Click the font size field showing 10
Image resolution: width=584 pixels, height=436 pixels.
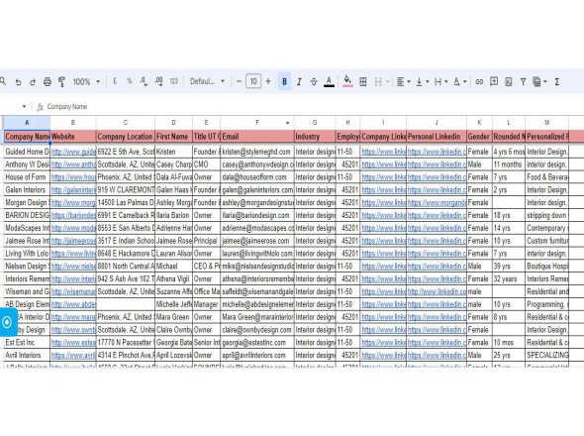point(253,81)
